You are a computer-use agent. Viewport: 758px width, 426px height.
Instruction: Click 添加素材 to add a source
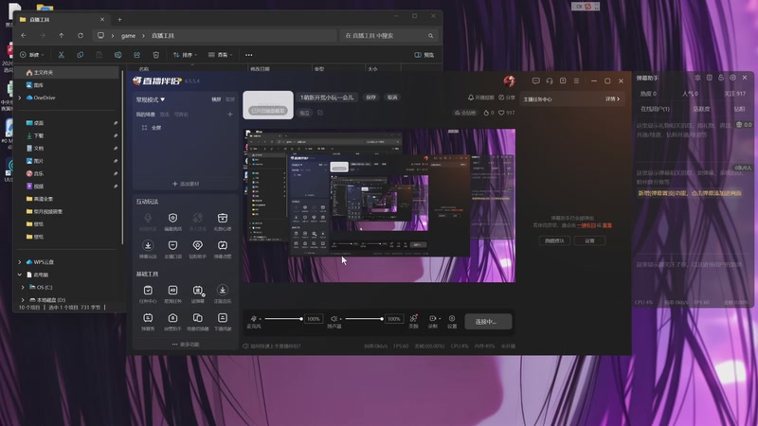[x=186, y=184]
